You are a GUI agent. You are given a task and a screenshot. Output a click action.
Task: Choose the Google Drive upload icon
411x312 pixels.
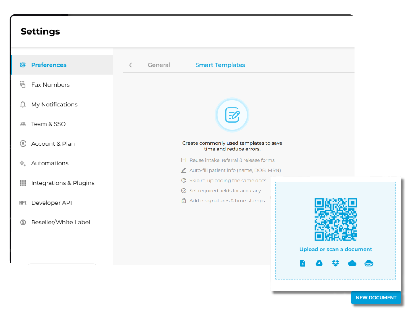pos(319,263)
